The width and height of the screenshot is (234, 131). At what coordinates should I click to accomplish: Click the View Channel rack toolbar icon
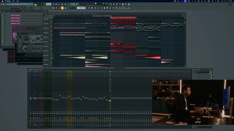coord(95,8)
